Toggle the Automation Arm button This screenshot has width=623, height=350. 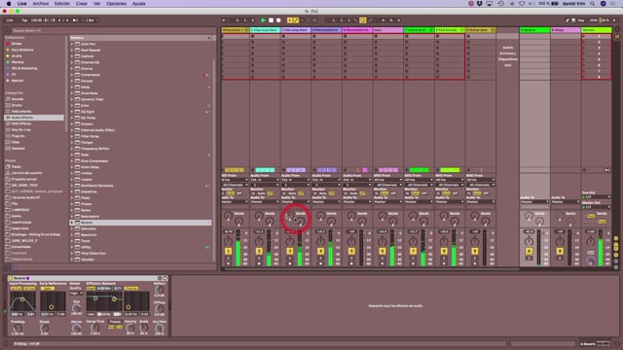pyautogui.click(x=296, y=20)
